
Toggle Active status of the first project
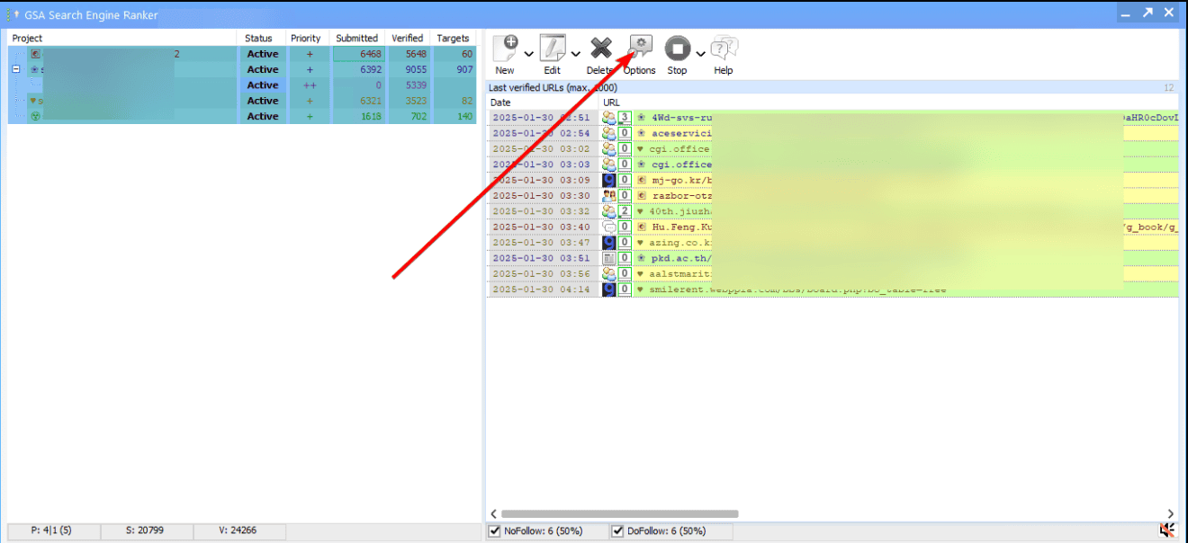click(x=261, y=53)
